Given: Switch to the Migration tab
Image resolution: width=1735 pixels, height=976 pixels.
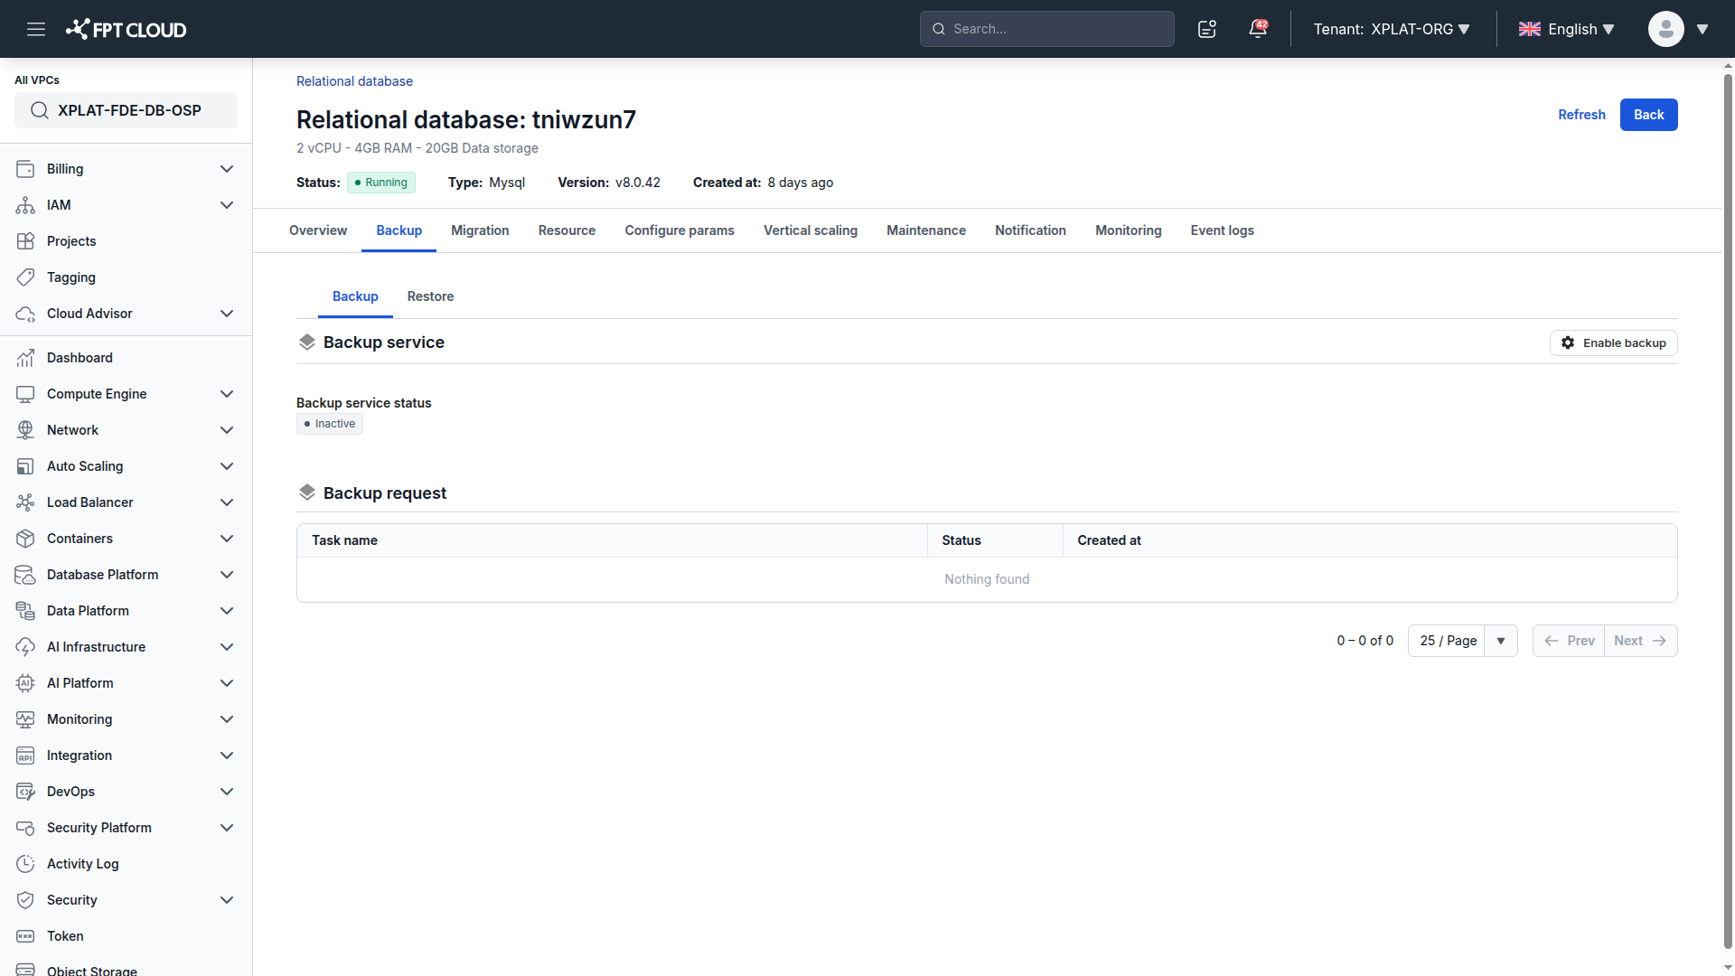Looking at the screenshot, I should click(480, 230).
